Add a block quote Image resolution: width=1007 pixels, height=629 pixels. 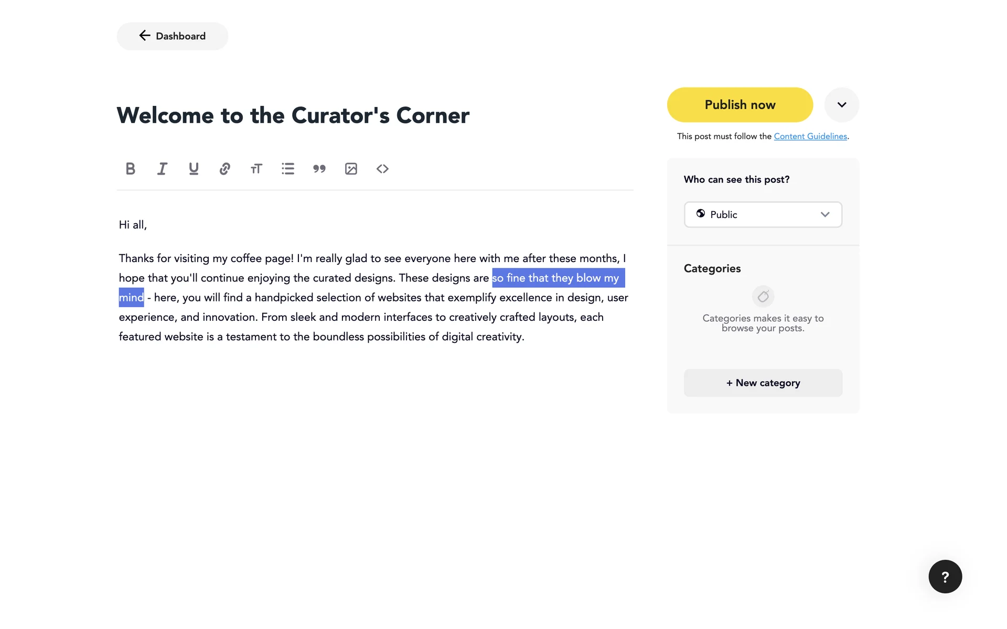pos(319,169)
